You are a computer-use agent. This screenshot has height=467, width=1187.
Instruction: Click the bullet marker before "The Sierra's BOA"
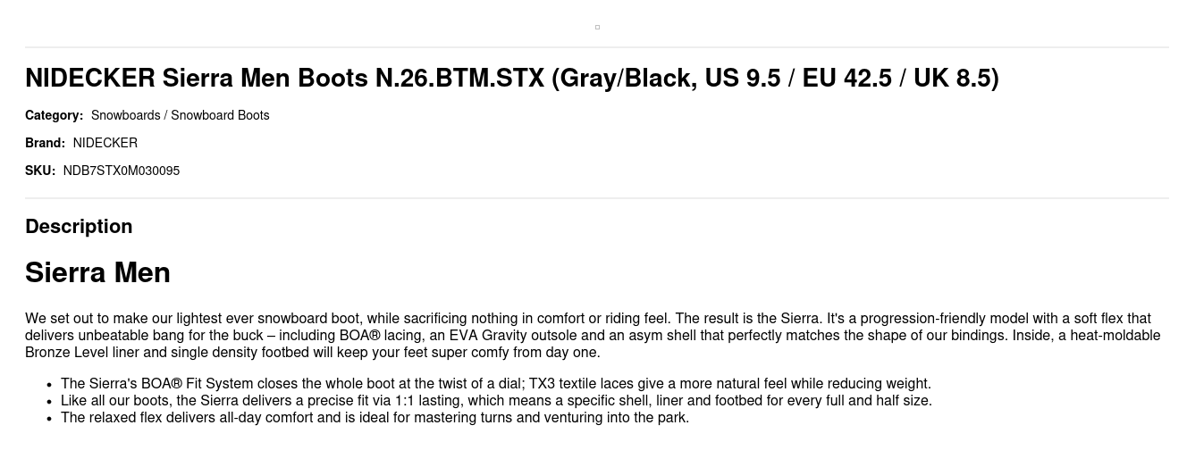click(x=48, y=385)
